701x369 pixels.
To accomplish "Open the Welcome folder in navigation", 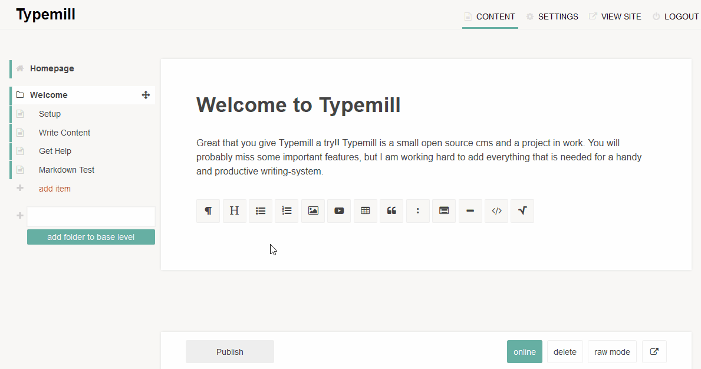I will (49, 95).
